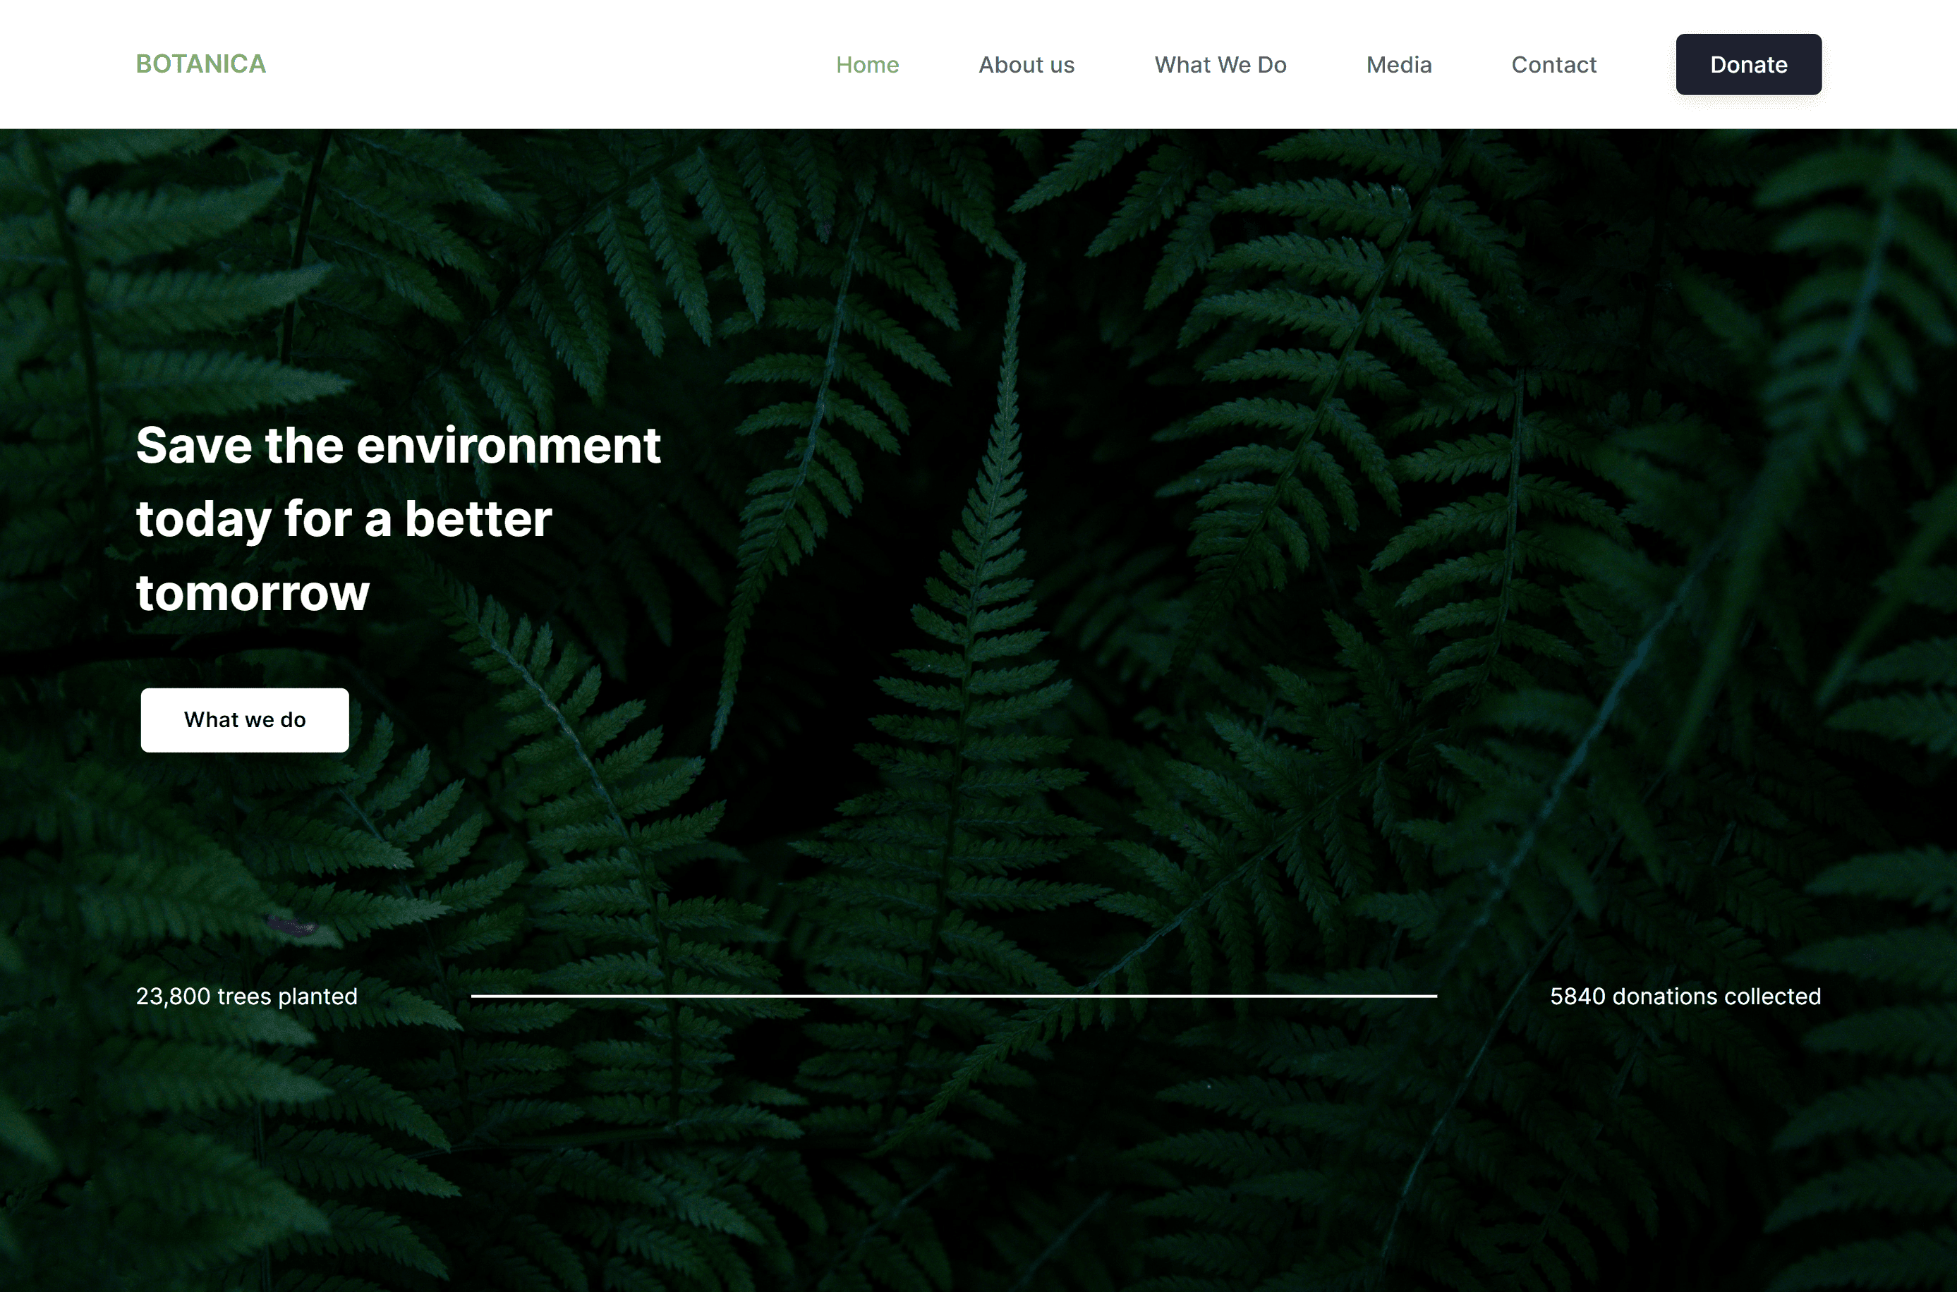Viewport: 1957px width, 1292px height.
Task: Click the word 'Donate' on the header button
Action: click(1747, 64)
